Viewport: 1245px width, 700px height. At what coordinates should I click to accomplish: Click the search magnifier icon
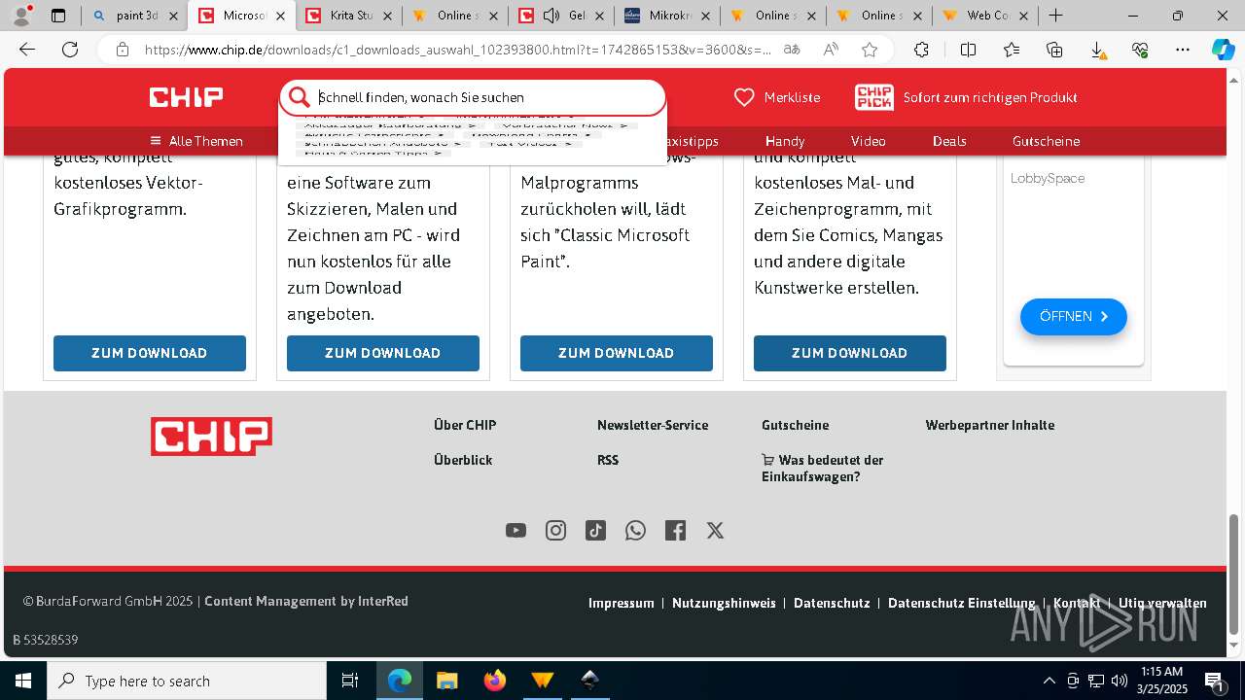(299, 97)
